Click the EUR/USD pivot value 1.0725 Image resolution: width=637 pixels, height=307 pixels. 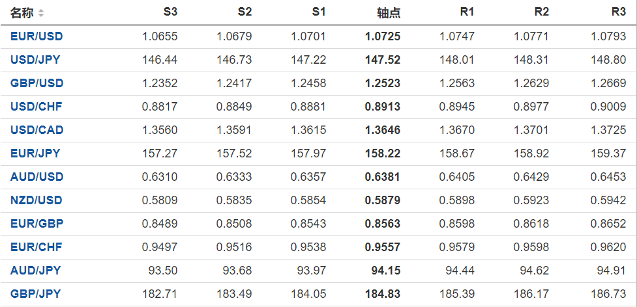click(x=383, y=36)
